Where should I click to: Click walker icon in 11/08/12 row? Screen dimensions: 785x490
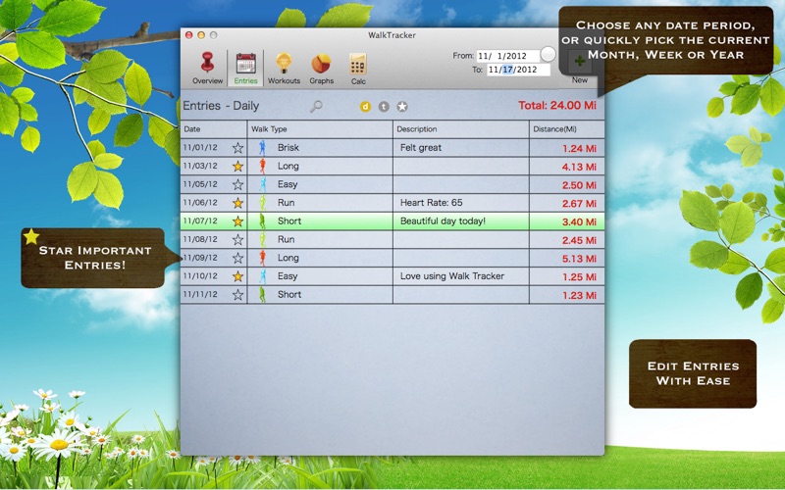click(262, 239)
